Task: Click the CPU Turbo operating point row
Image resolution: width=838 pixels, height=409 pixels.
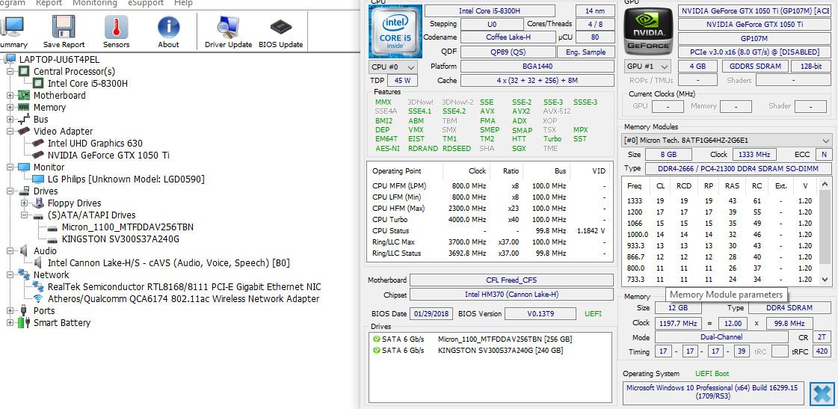Action: [x=488, y=219]
